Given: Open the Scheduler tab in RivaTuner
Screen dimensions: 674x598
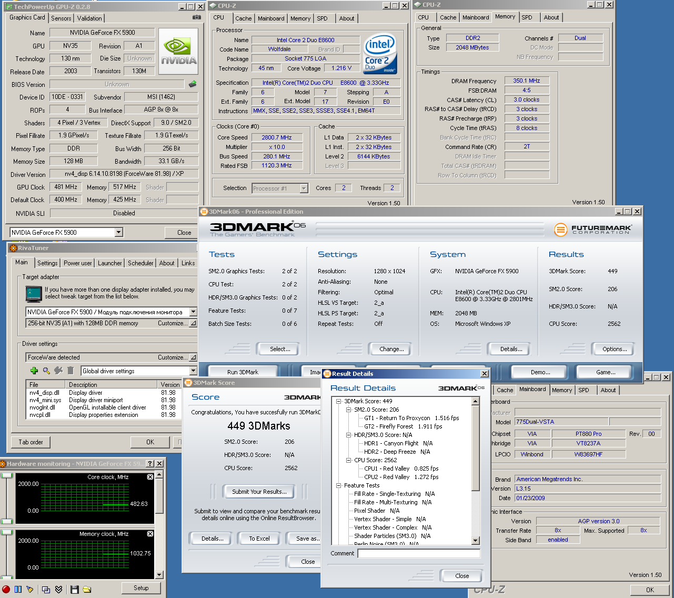Looking at the screenshot, I should point(140,263).
